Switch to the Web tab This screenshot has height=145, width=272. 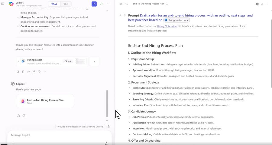[x=66, y=4]
